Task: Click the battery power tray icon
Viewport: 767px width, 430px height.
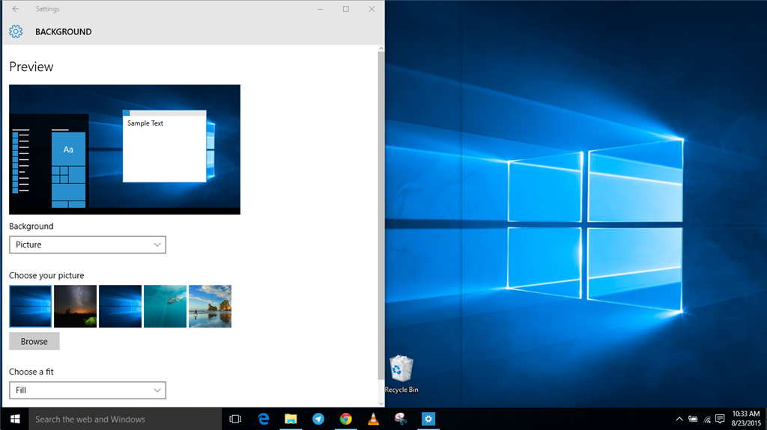Action: click(x=693, y=419)
